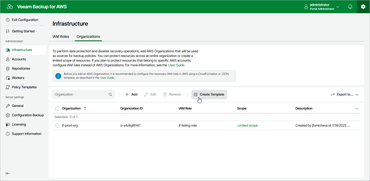Click the plus icon of Add
Image resolution: width=370 pixels, height=181 pixels.
127,95
